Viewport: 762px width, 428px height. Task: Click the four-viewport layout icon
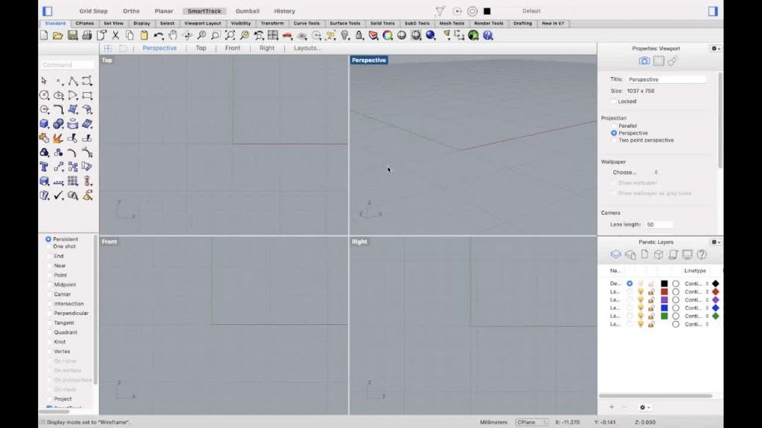108,48
